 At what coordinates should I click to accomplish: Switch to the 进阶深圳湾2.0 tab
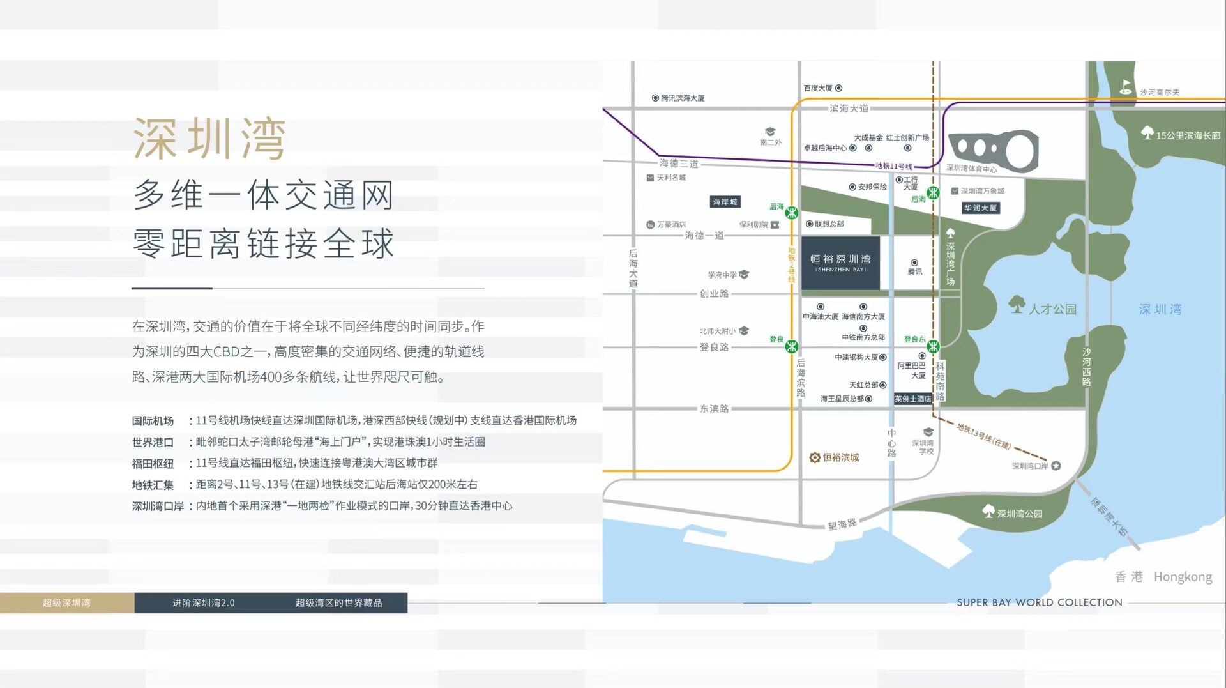[204, 602]
